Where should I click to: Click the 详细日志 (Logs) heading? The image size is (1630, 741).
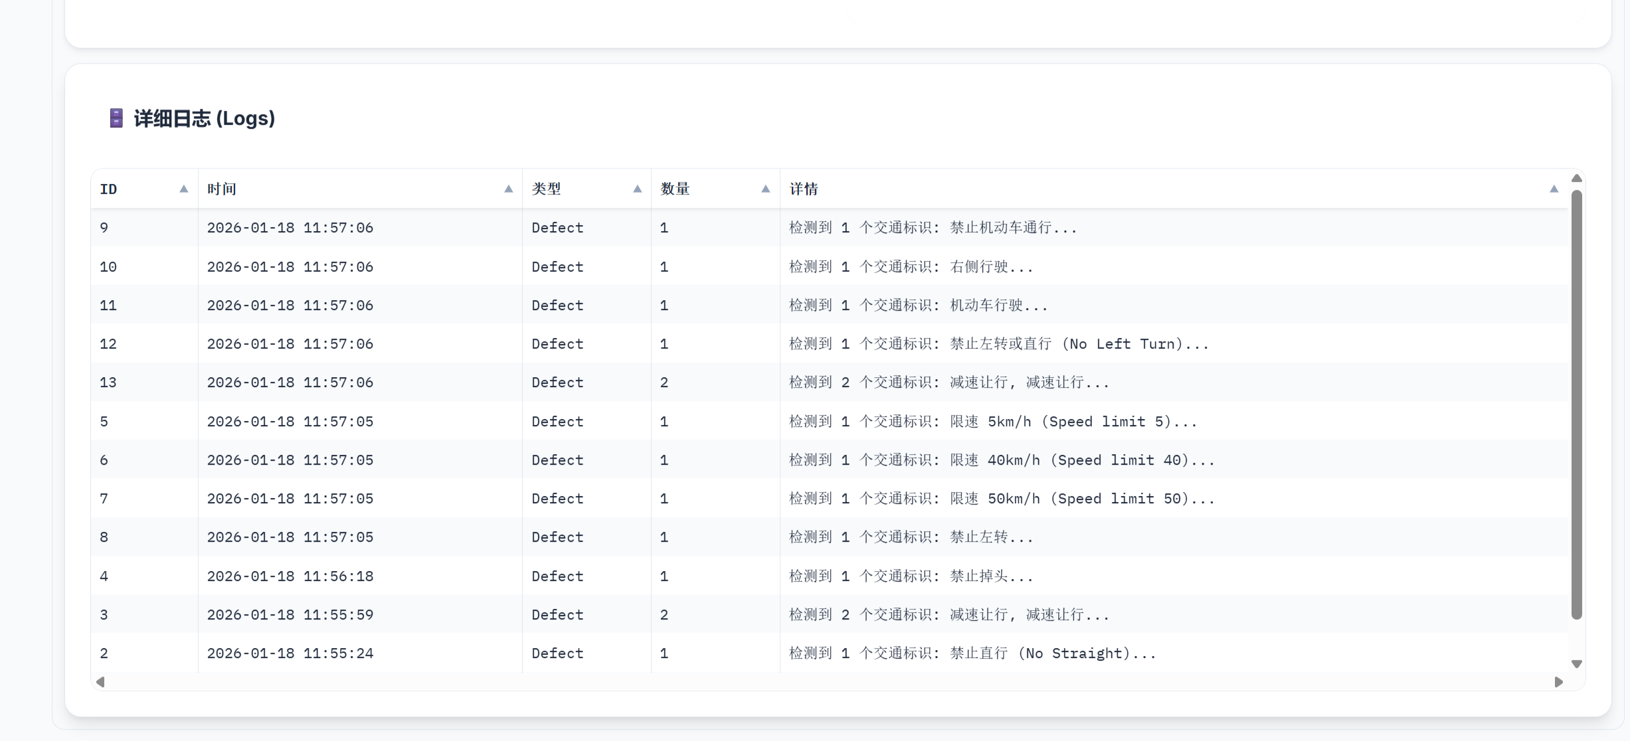(x=204, y=118)
